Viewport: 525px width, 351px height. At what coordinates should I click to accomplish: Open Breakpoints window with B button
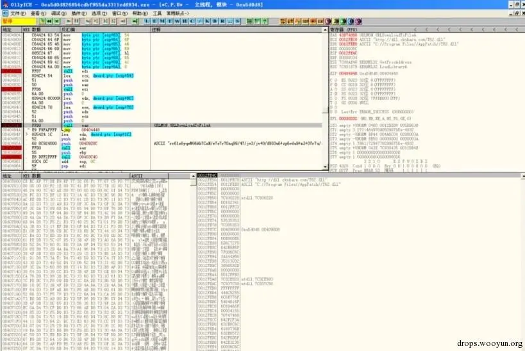pos(215,21)
